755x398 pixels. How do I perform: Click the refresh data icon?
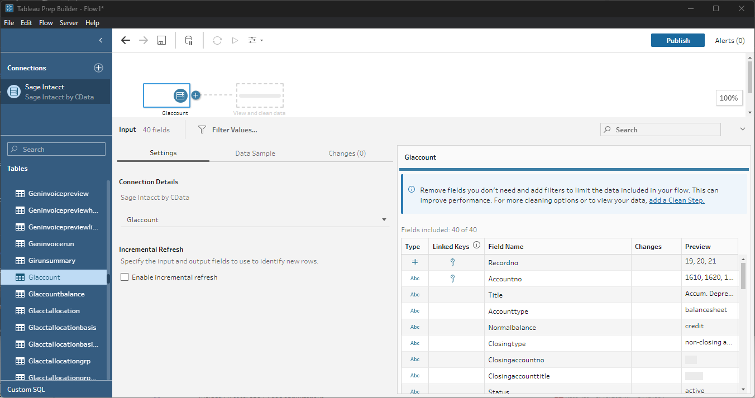[x=217, y=40]
